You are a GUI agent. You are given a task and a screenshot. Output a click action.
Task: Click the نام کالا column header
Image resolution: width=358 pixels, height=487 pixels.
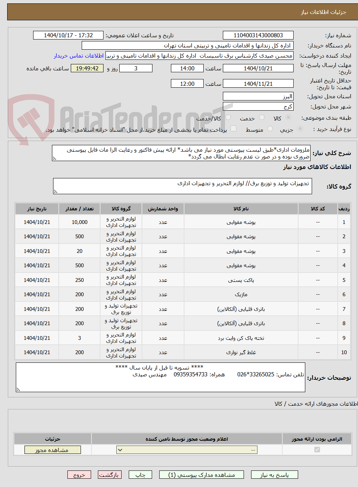pos(241,208)
